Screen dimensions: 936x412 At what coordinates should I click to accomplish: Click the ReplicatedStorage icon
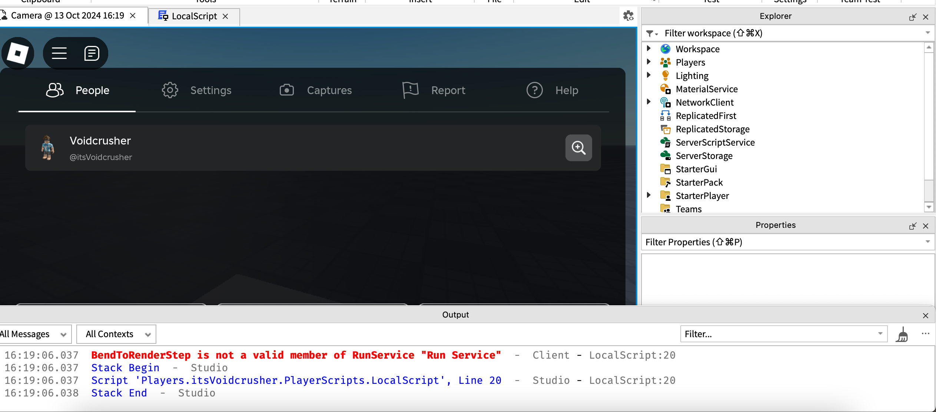click(x=666, y=129)
